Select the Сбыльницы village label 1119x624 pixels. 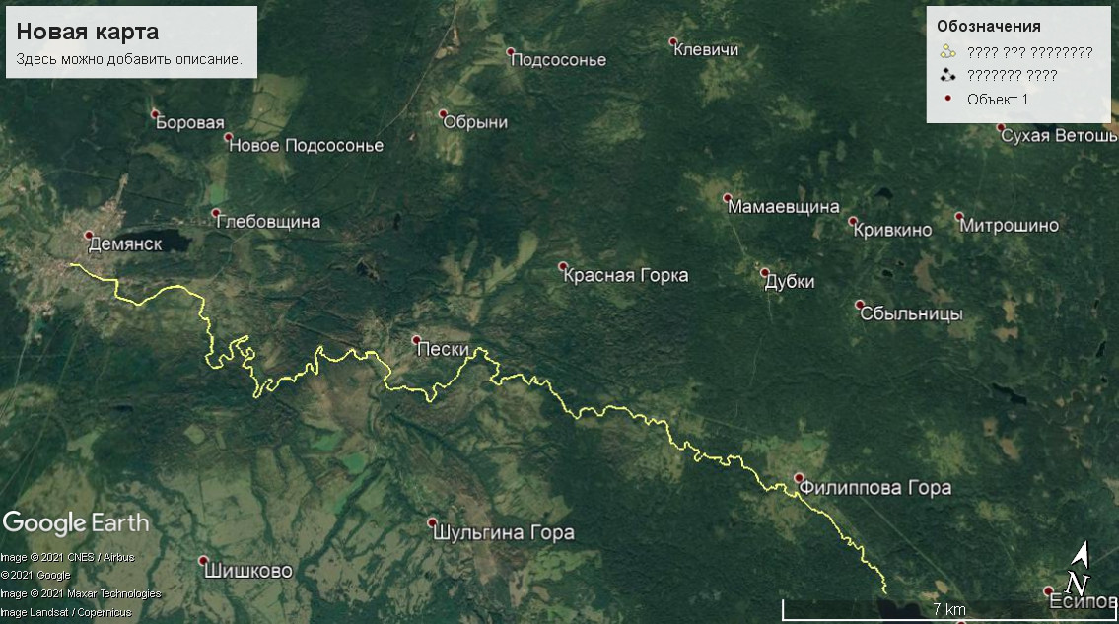pyautogui.click(x=911, y=313)
